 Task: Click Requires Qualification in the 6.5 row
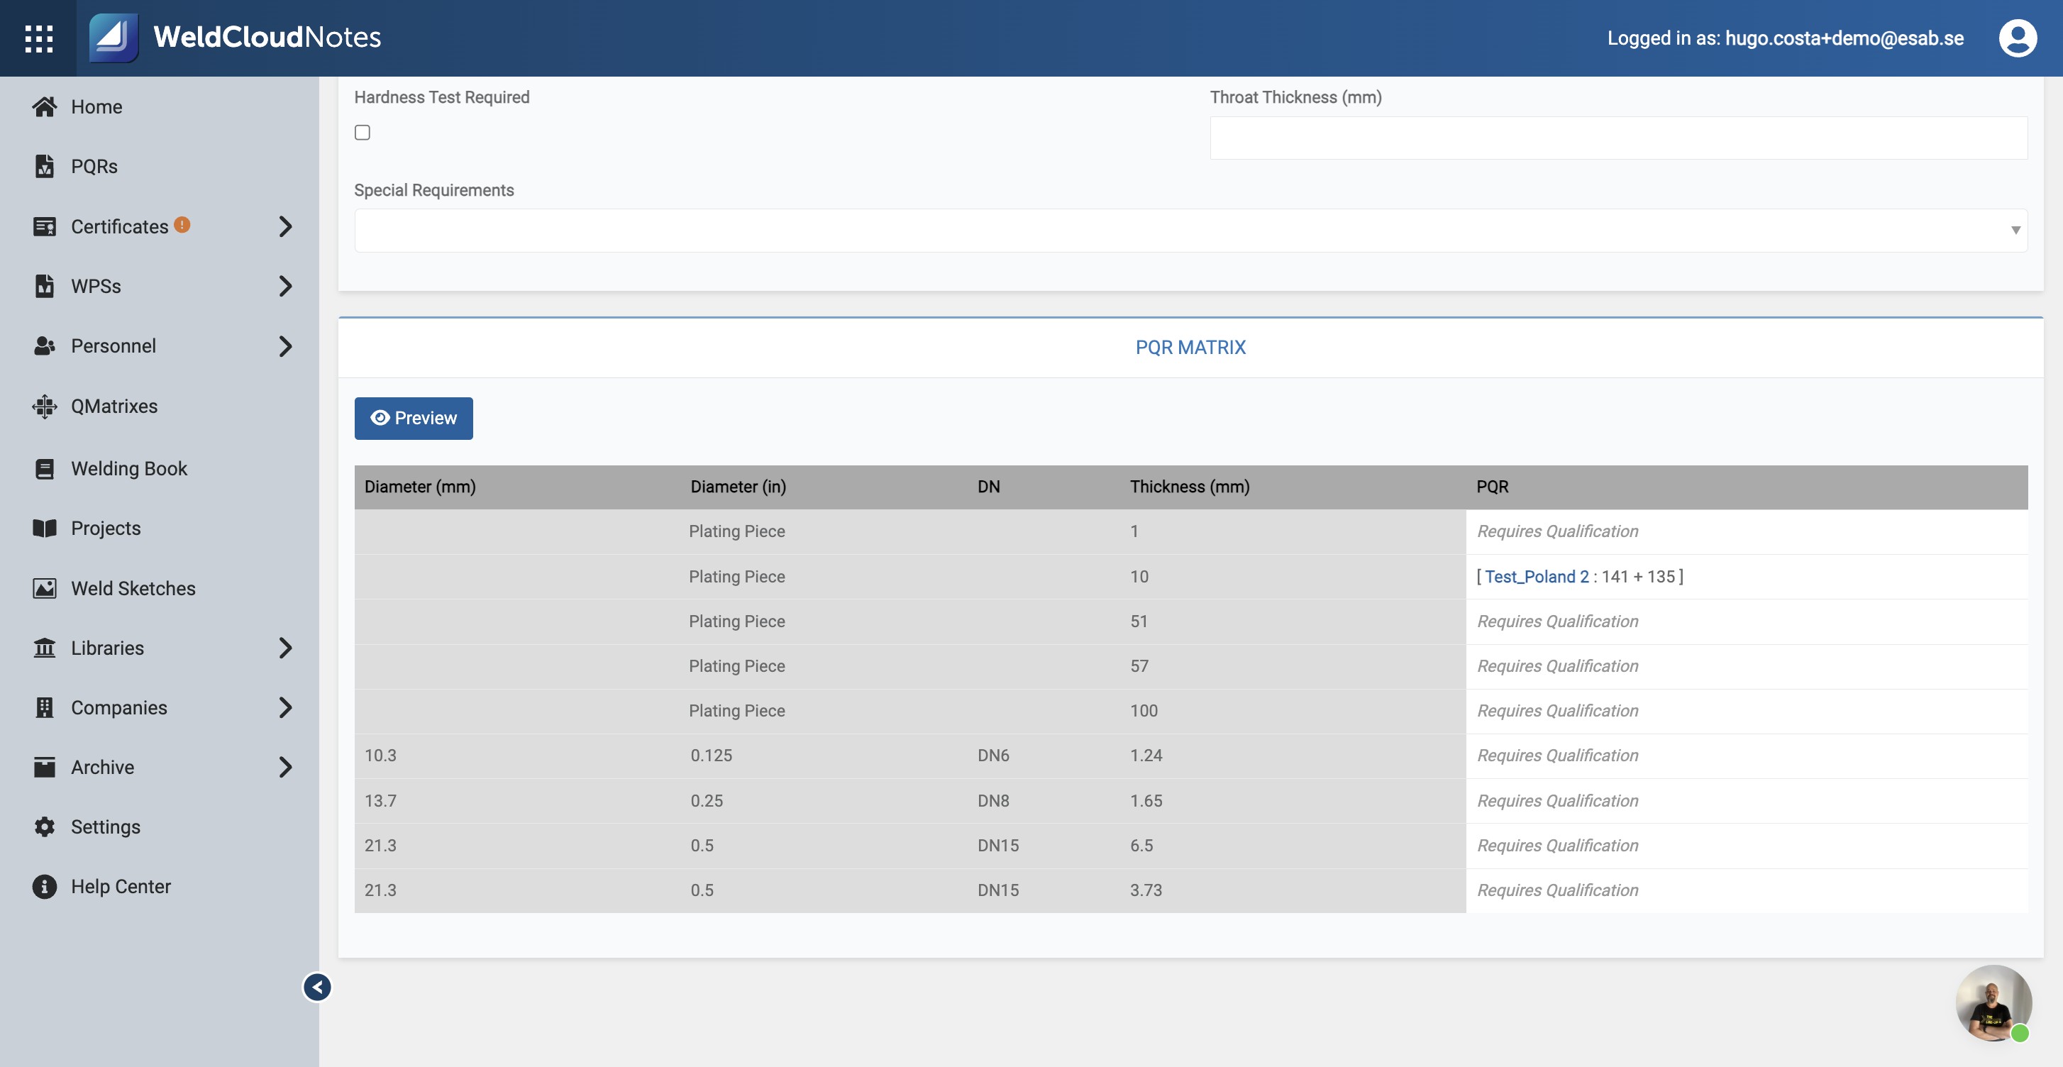pos(1557,845)
